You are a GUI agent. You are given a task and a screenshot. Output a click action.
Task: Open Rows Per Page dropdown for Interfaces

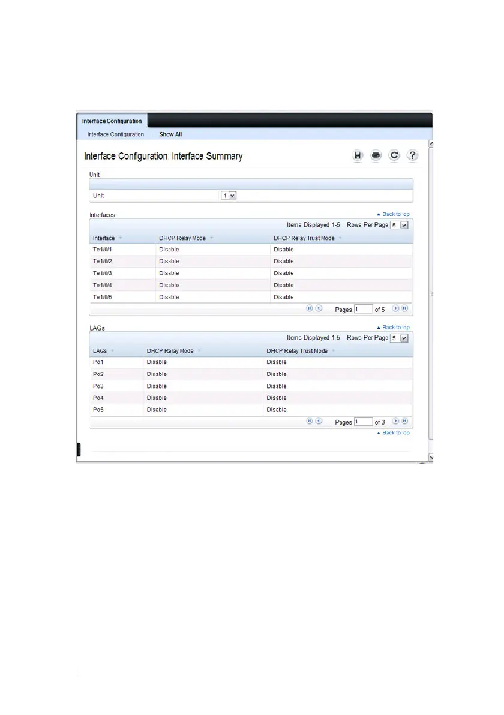tap(399, 226)
